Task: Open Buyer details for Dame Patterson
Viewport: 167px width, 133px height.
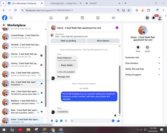Action: click(67, 65)
